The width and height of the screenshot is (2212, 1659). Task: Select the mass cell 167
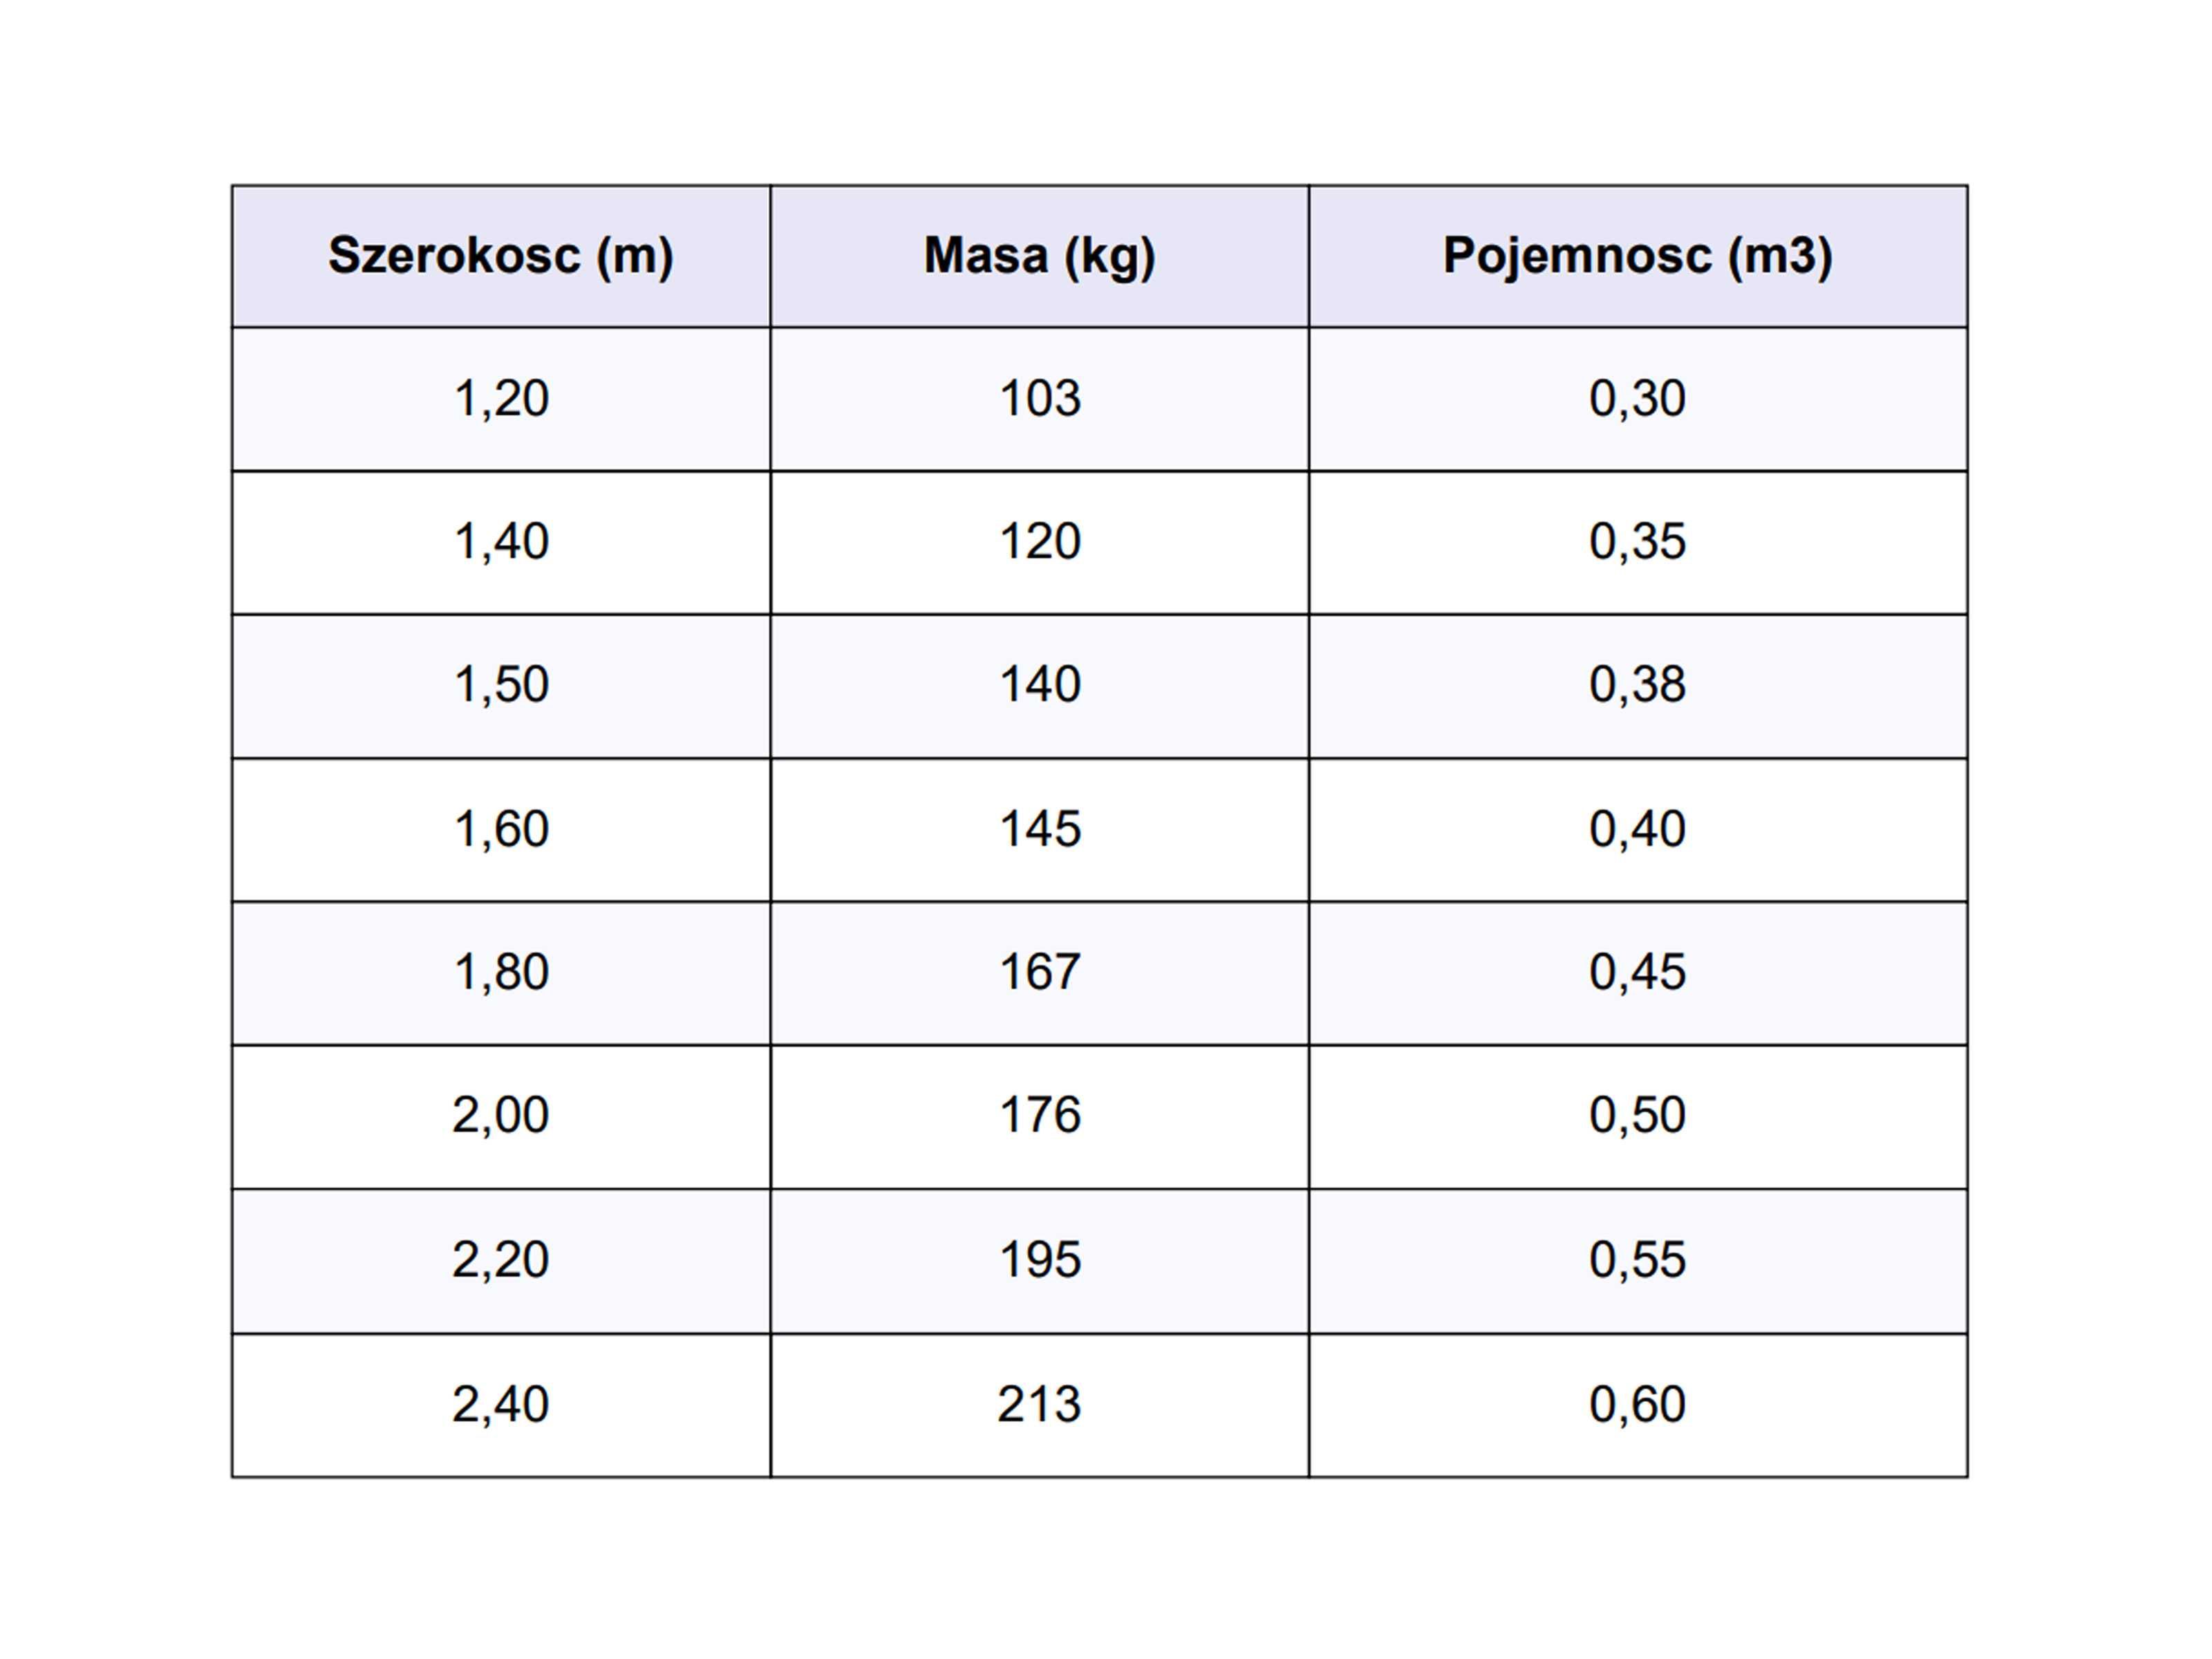[x=1039, y=973]
